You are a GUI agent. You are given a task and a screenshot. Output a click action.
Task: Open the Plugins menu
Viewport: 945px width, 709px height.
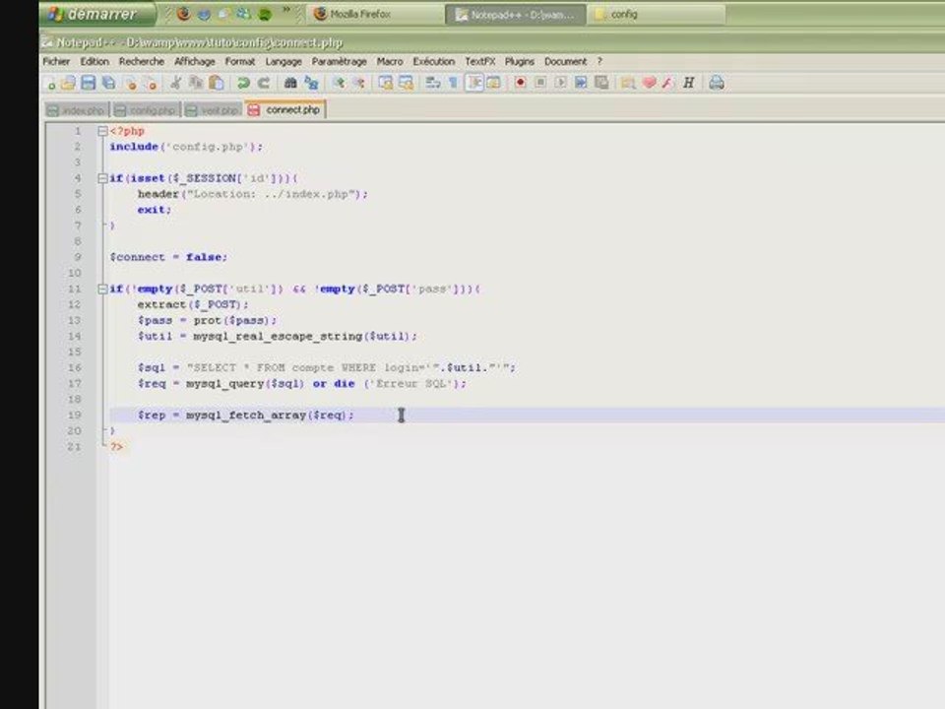(520, 61)
